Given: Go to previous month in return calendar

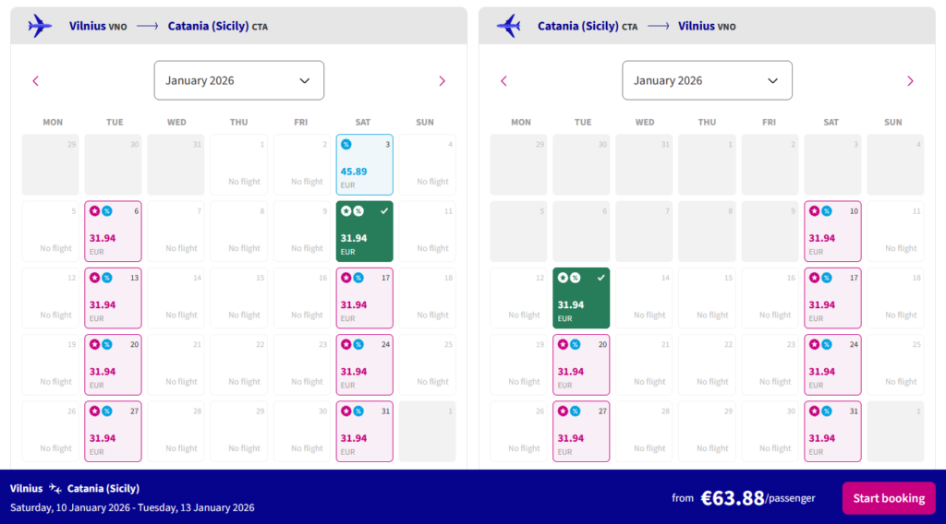Looking at the screenshot, I should coord(503,81).
